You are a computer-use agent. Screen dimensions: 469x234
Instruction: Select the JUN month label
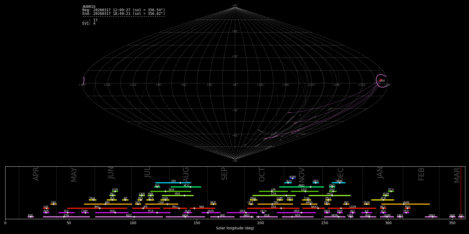[111, 173]
